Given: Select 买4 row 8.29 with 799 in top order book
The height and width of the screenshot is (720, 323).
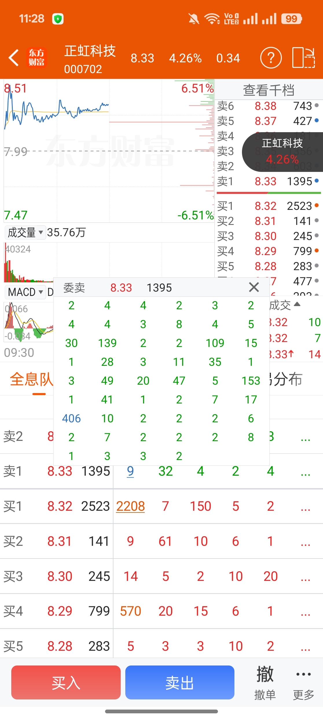Looking at the screenshot, I should (x=269, y=251).
